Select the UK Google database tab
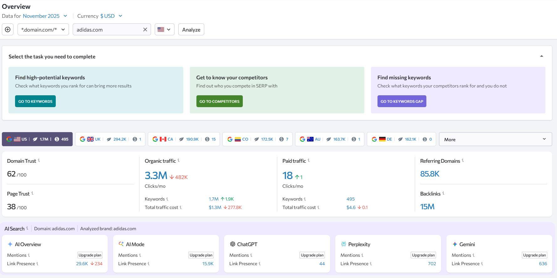Image resolution: width=557 pixels, height=278 pixels. (x=110, y=139)
